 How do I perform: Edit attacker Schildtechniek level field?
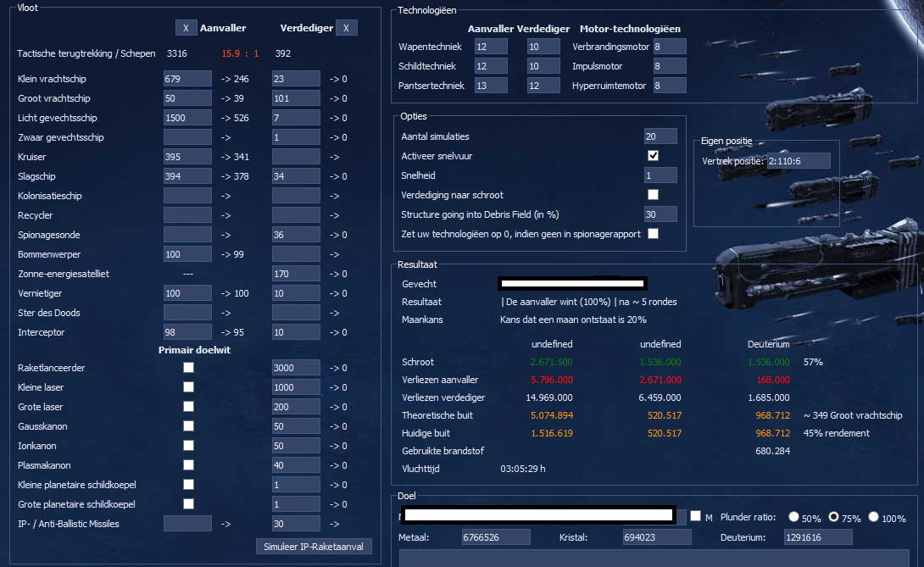(491, 65)
